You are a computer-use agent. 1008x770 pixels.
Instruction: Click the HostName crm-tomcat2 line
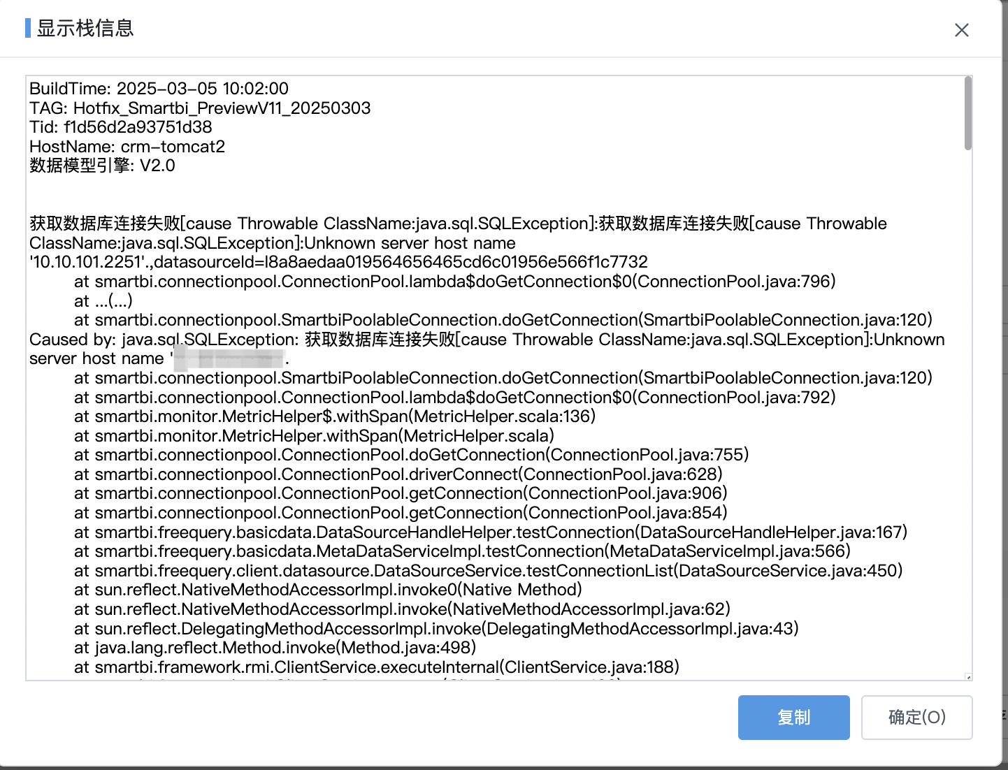[127, 147]
